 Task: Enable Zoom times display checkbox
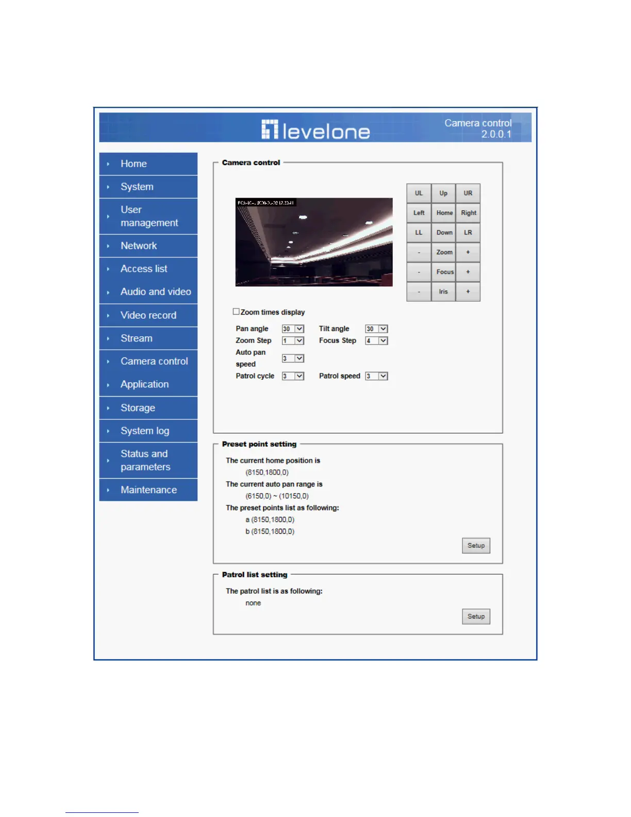[x=236, y=312]
